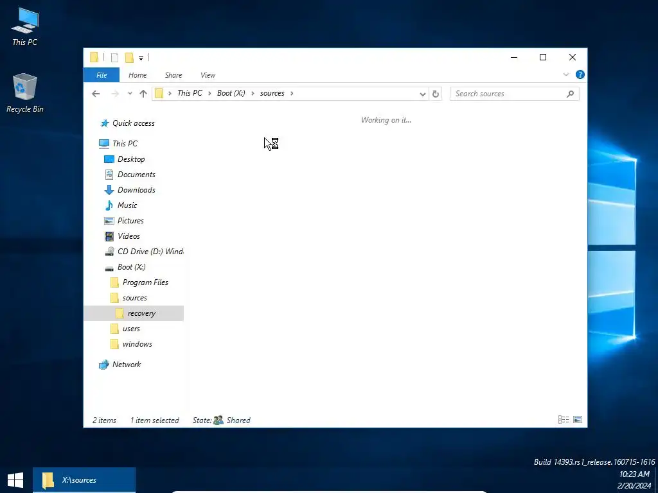Select the Recycle Bin desktop icon
This screenshot has width=658, height=493.
tap(25, 94)
